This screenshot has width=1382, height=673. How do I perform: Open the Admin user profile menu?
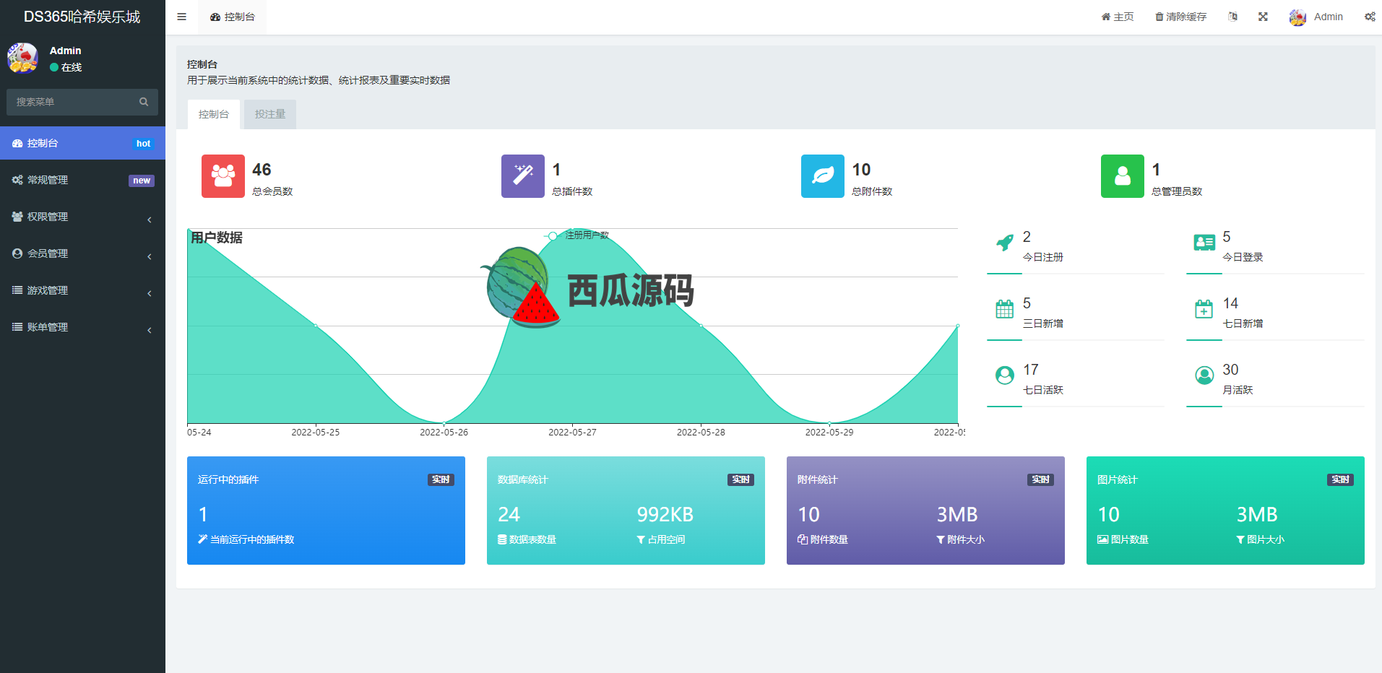[x=1316, y=17]
